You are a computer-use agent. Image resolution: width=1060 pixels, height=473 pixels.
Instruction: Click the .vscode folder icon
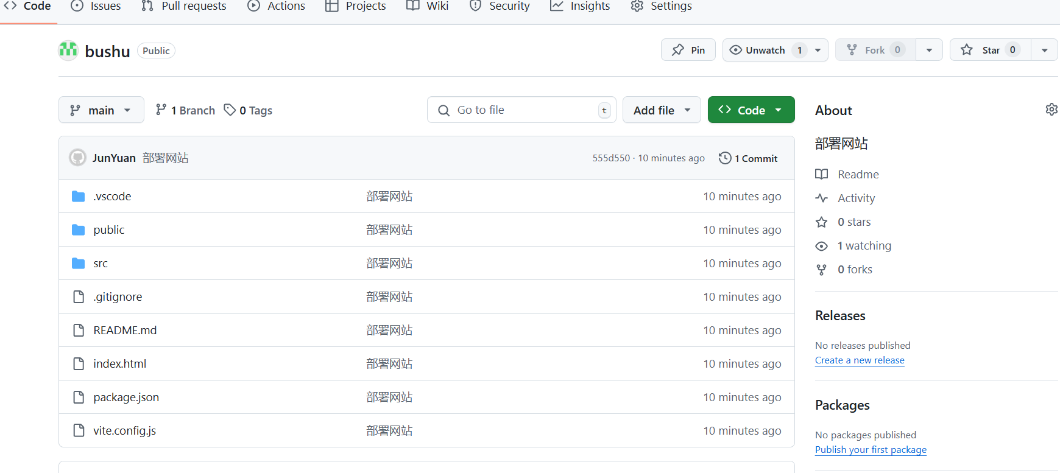(78, 196)
